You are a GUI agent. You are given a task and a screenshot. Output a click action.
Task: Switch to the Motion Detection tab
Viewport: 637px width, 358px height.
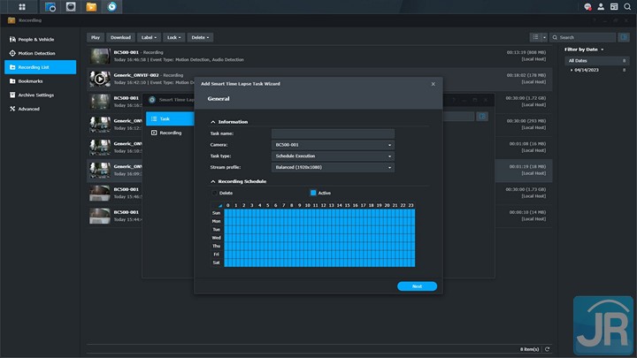37,53
